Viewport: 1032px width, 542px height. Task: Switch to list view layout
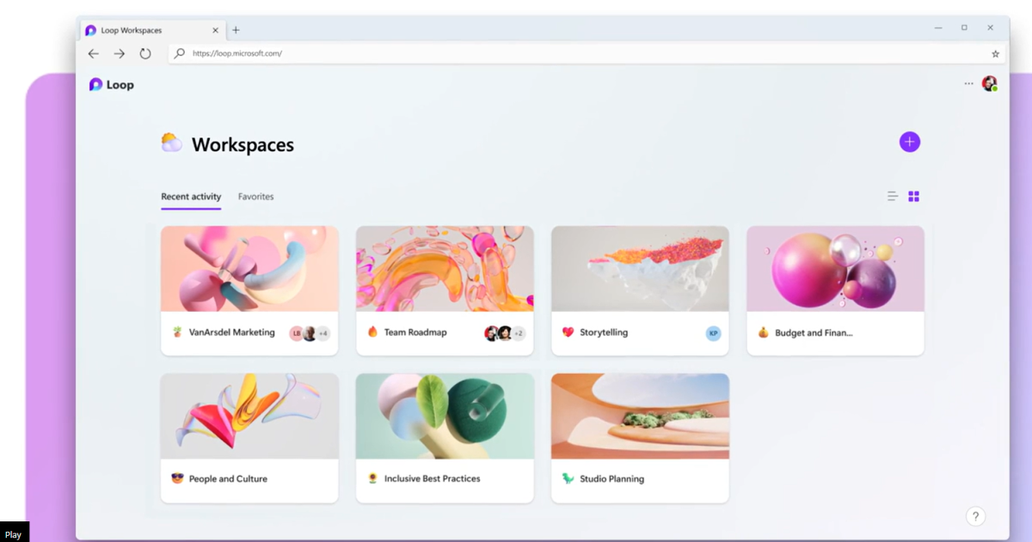coord(893,197)
